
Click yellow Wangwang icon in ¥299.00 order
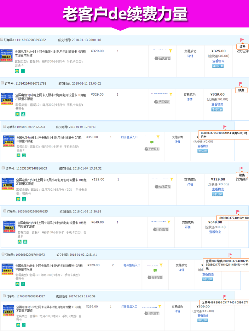click(x=160, y=306)
